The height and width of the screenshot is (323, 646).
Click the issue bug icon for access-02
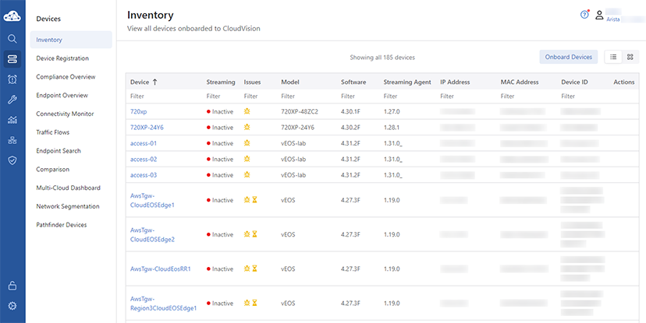(x=247, y=159)
